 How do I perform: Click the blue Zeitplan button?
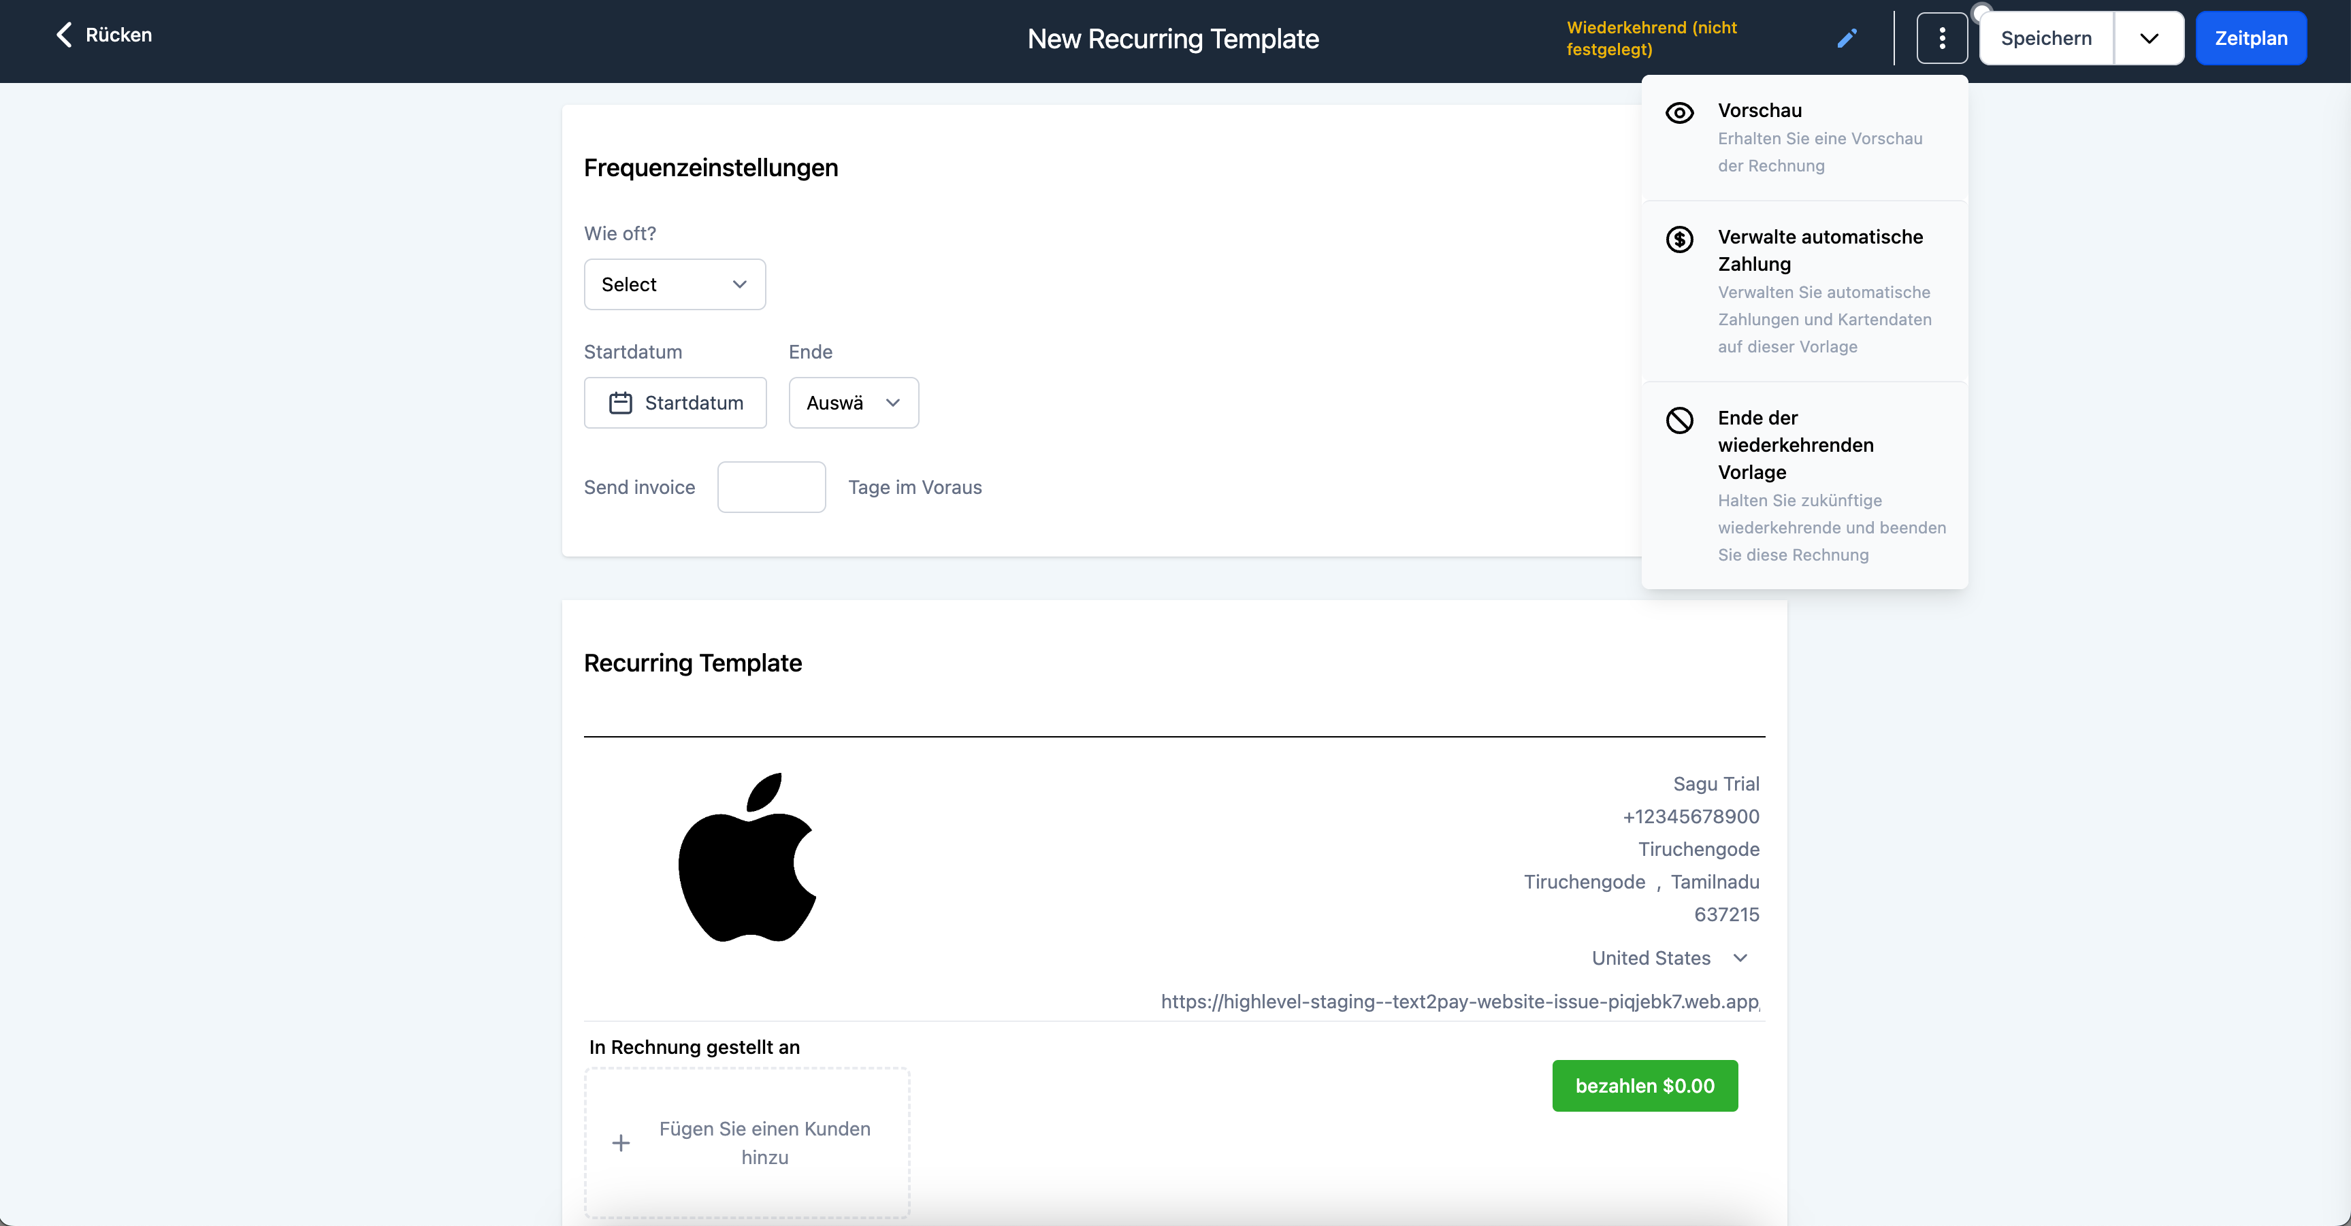click(x=2251, y=38)
